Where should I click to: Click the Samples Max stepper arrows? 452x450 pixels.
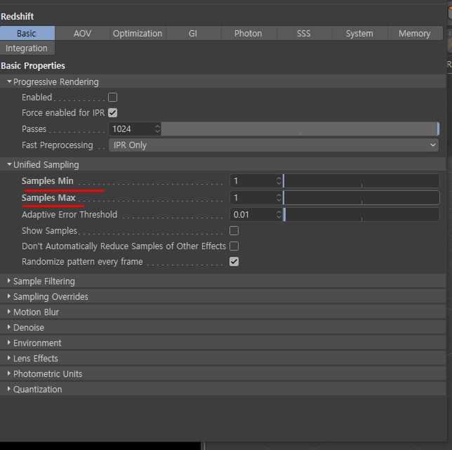click(279, 198)
